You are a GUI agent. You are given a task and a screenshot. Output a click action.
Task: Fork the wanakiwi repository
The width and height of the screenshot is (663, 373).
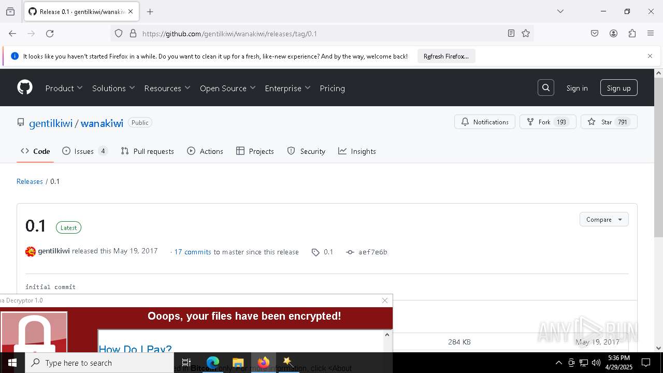point(548,122)
